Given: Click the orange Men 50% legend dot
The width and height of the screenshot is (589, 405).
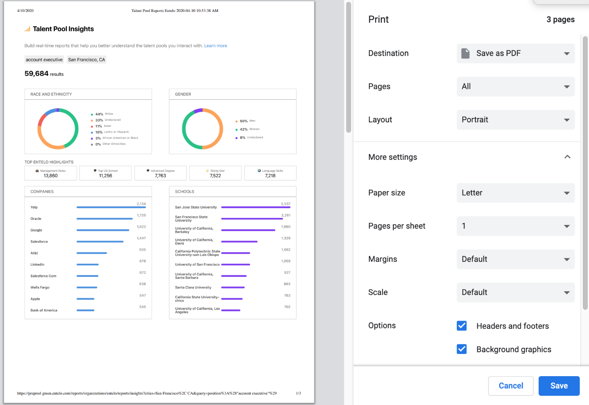Looking at the screenshot, I should click(x=236, y=122).
